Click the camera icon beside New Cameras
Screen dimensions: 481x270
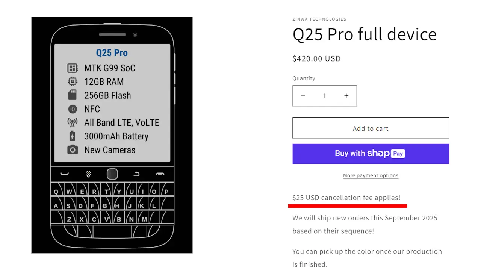73,150
